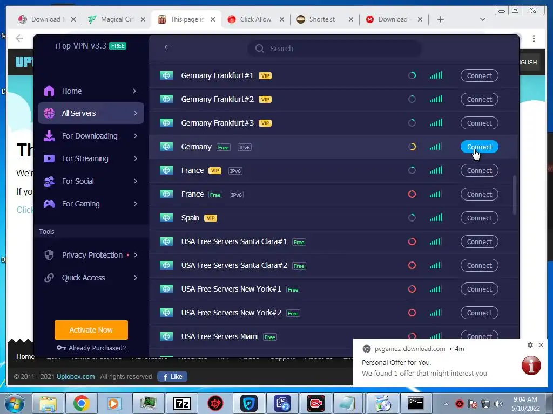
Task: Select USA Free Servers Santa Clara#2 name
Action: (234, 265)
